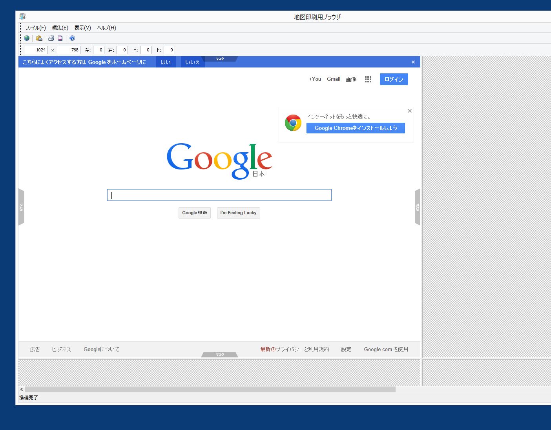
Task: Click the 準備完了 status bar text
Action: pos(29,398)
